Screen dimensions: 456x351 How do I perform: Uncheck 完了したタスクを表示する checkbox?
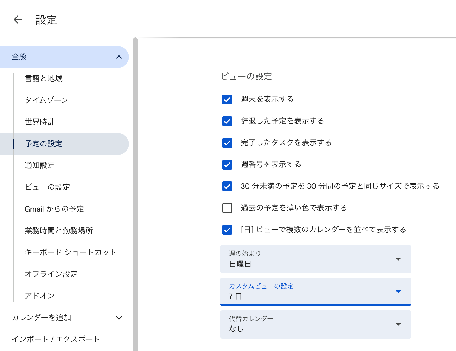coord(227,143)
